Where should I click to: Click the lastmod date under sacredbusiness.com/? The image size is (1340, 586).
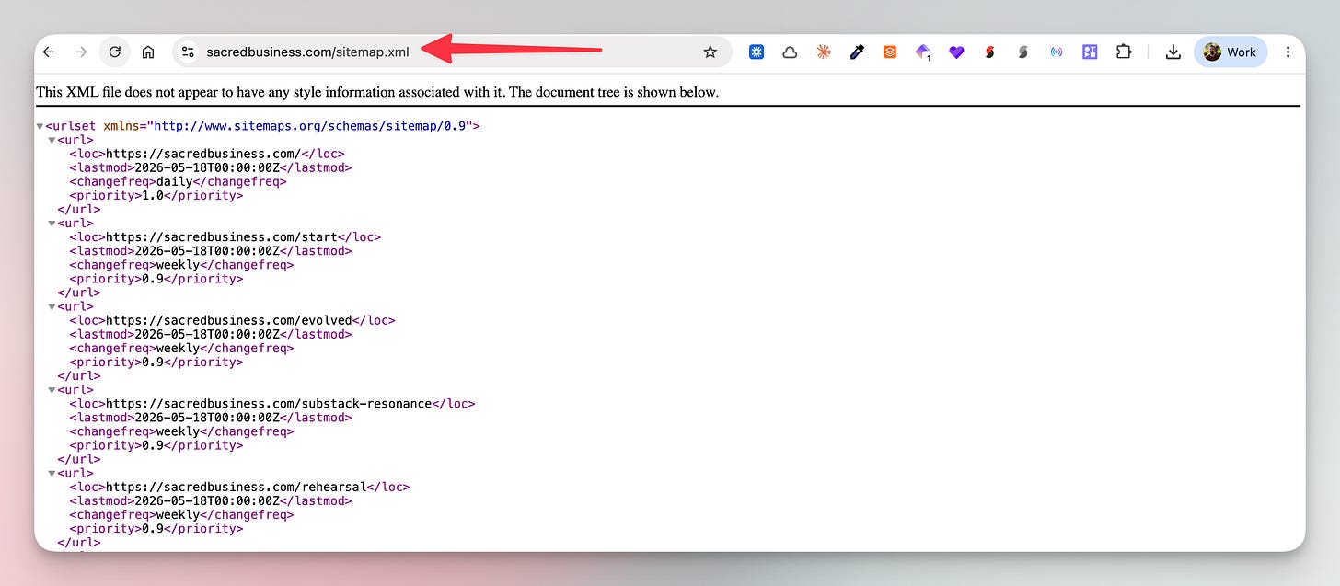pyautogui.click(x=206, y=167)
